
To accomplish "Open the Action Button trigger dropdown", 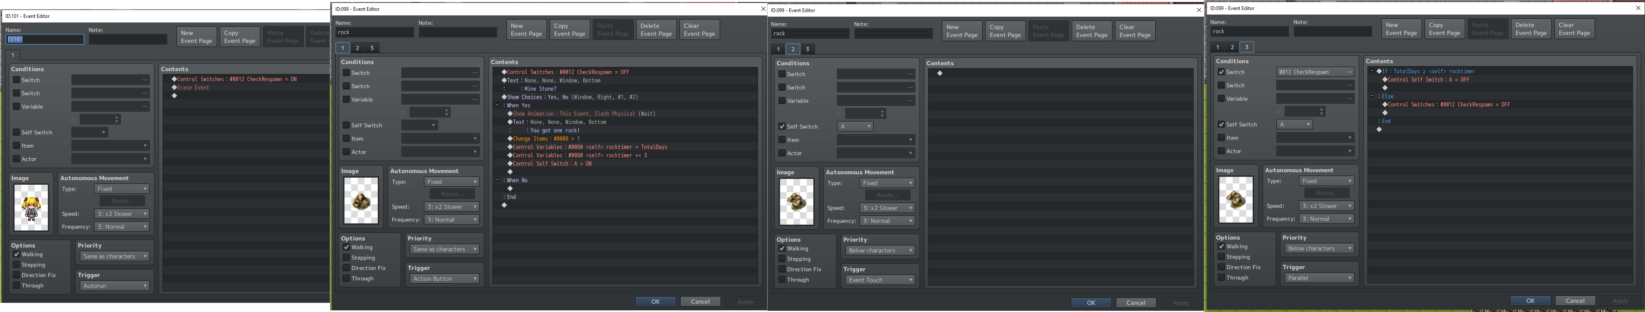I will pyautogui.click(x=444, y=279).
